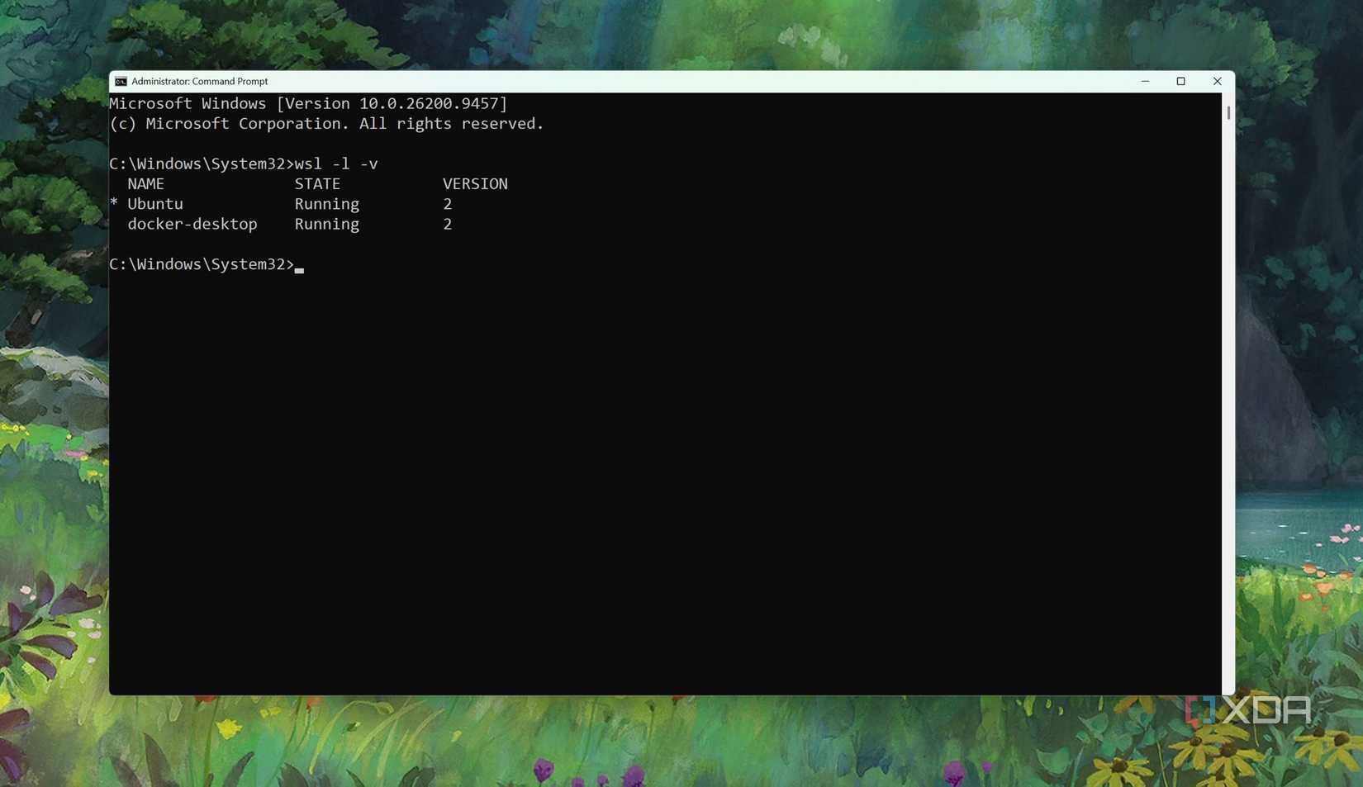The height and width of the screenshot is (787, 1363).
Task: Click the asterisk default marker beside Ubuntu
Action: click(x=114, y=203)
